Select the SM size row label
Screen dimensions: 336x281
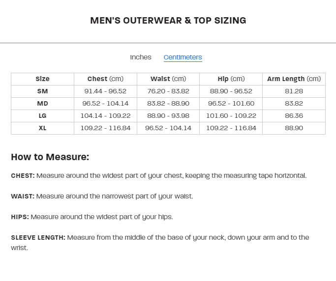coord(42,91)
